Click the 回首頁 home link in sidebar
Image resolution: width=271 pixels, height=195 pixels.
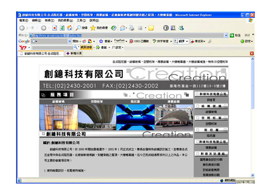211,100
